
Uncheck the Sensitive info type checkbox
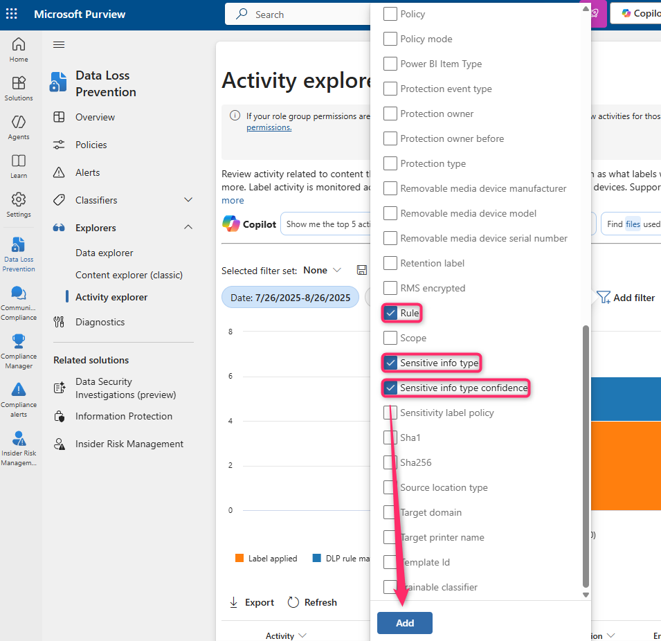tap(390, 363)
